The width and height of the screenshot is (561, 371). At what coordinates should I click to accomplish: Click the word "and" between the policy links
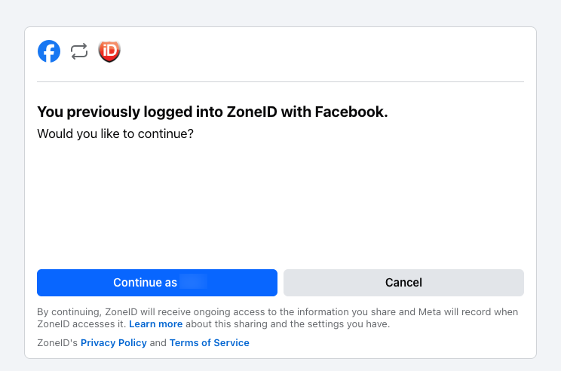(158, 342)
